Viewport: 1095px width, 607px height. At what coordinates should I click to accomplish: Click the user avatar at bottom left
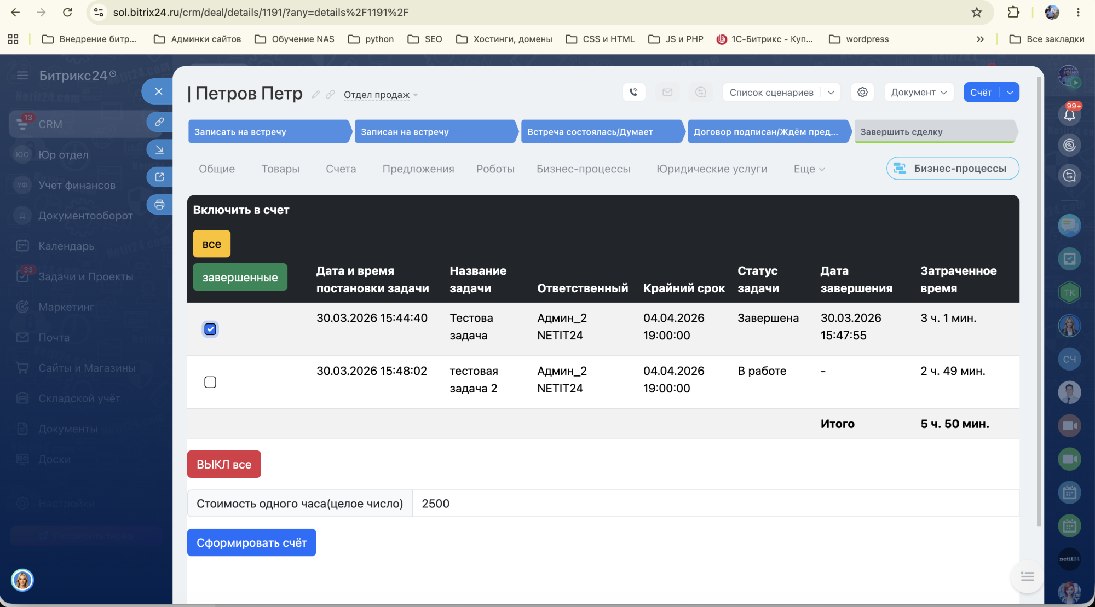click(22, 580)
